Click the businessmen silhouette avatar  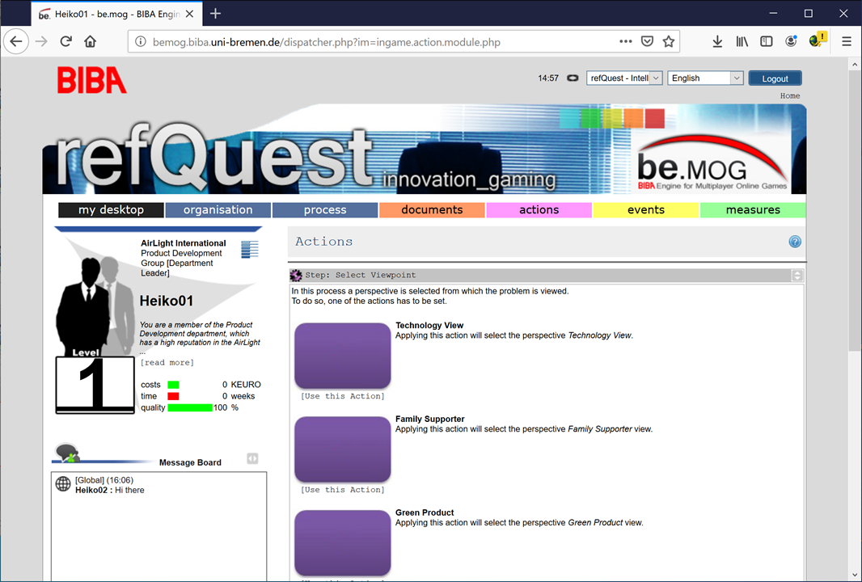point(95,306)
